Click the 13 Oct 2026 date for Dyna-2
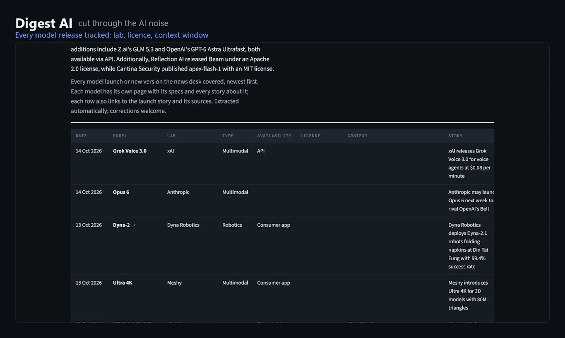Screen dimensions: 565x338 coord(89,225)
